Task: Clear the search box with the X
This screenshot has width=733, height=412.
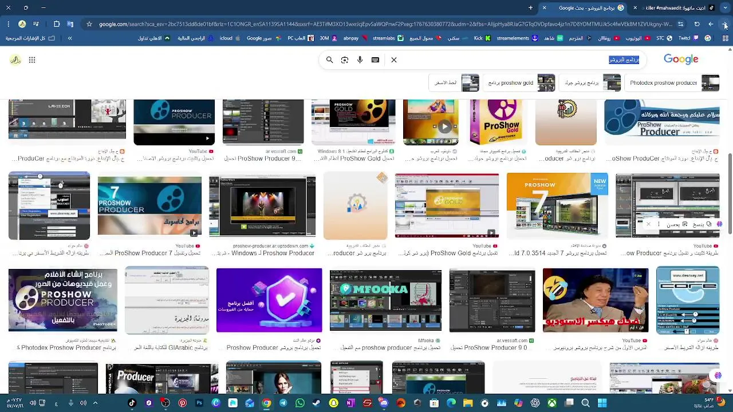Action: tap(394, 60)
